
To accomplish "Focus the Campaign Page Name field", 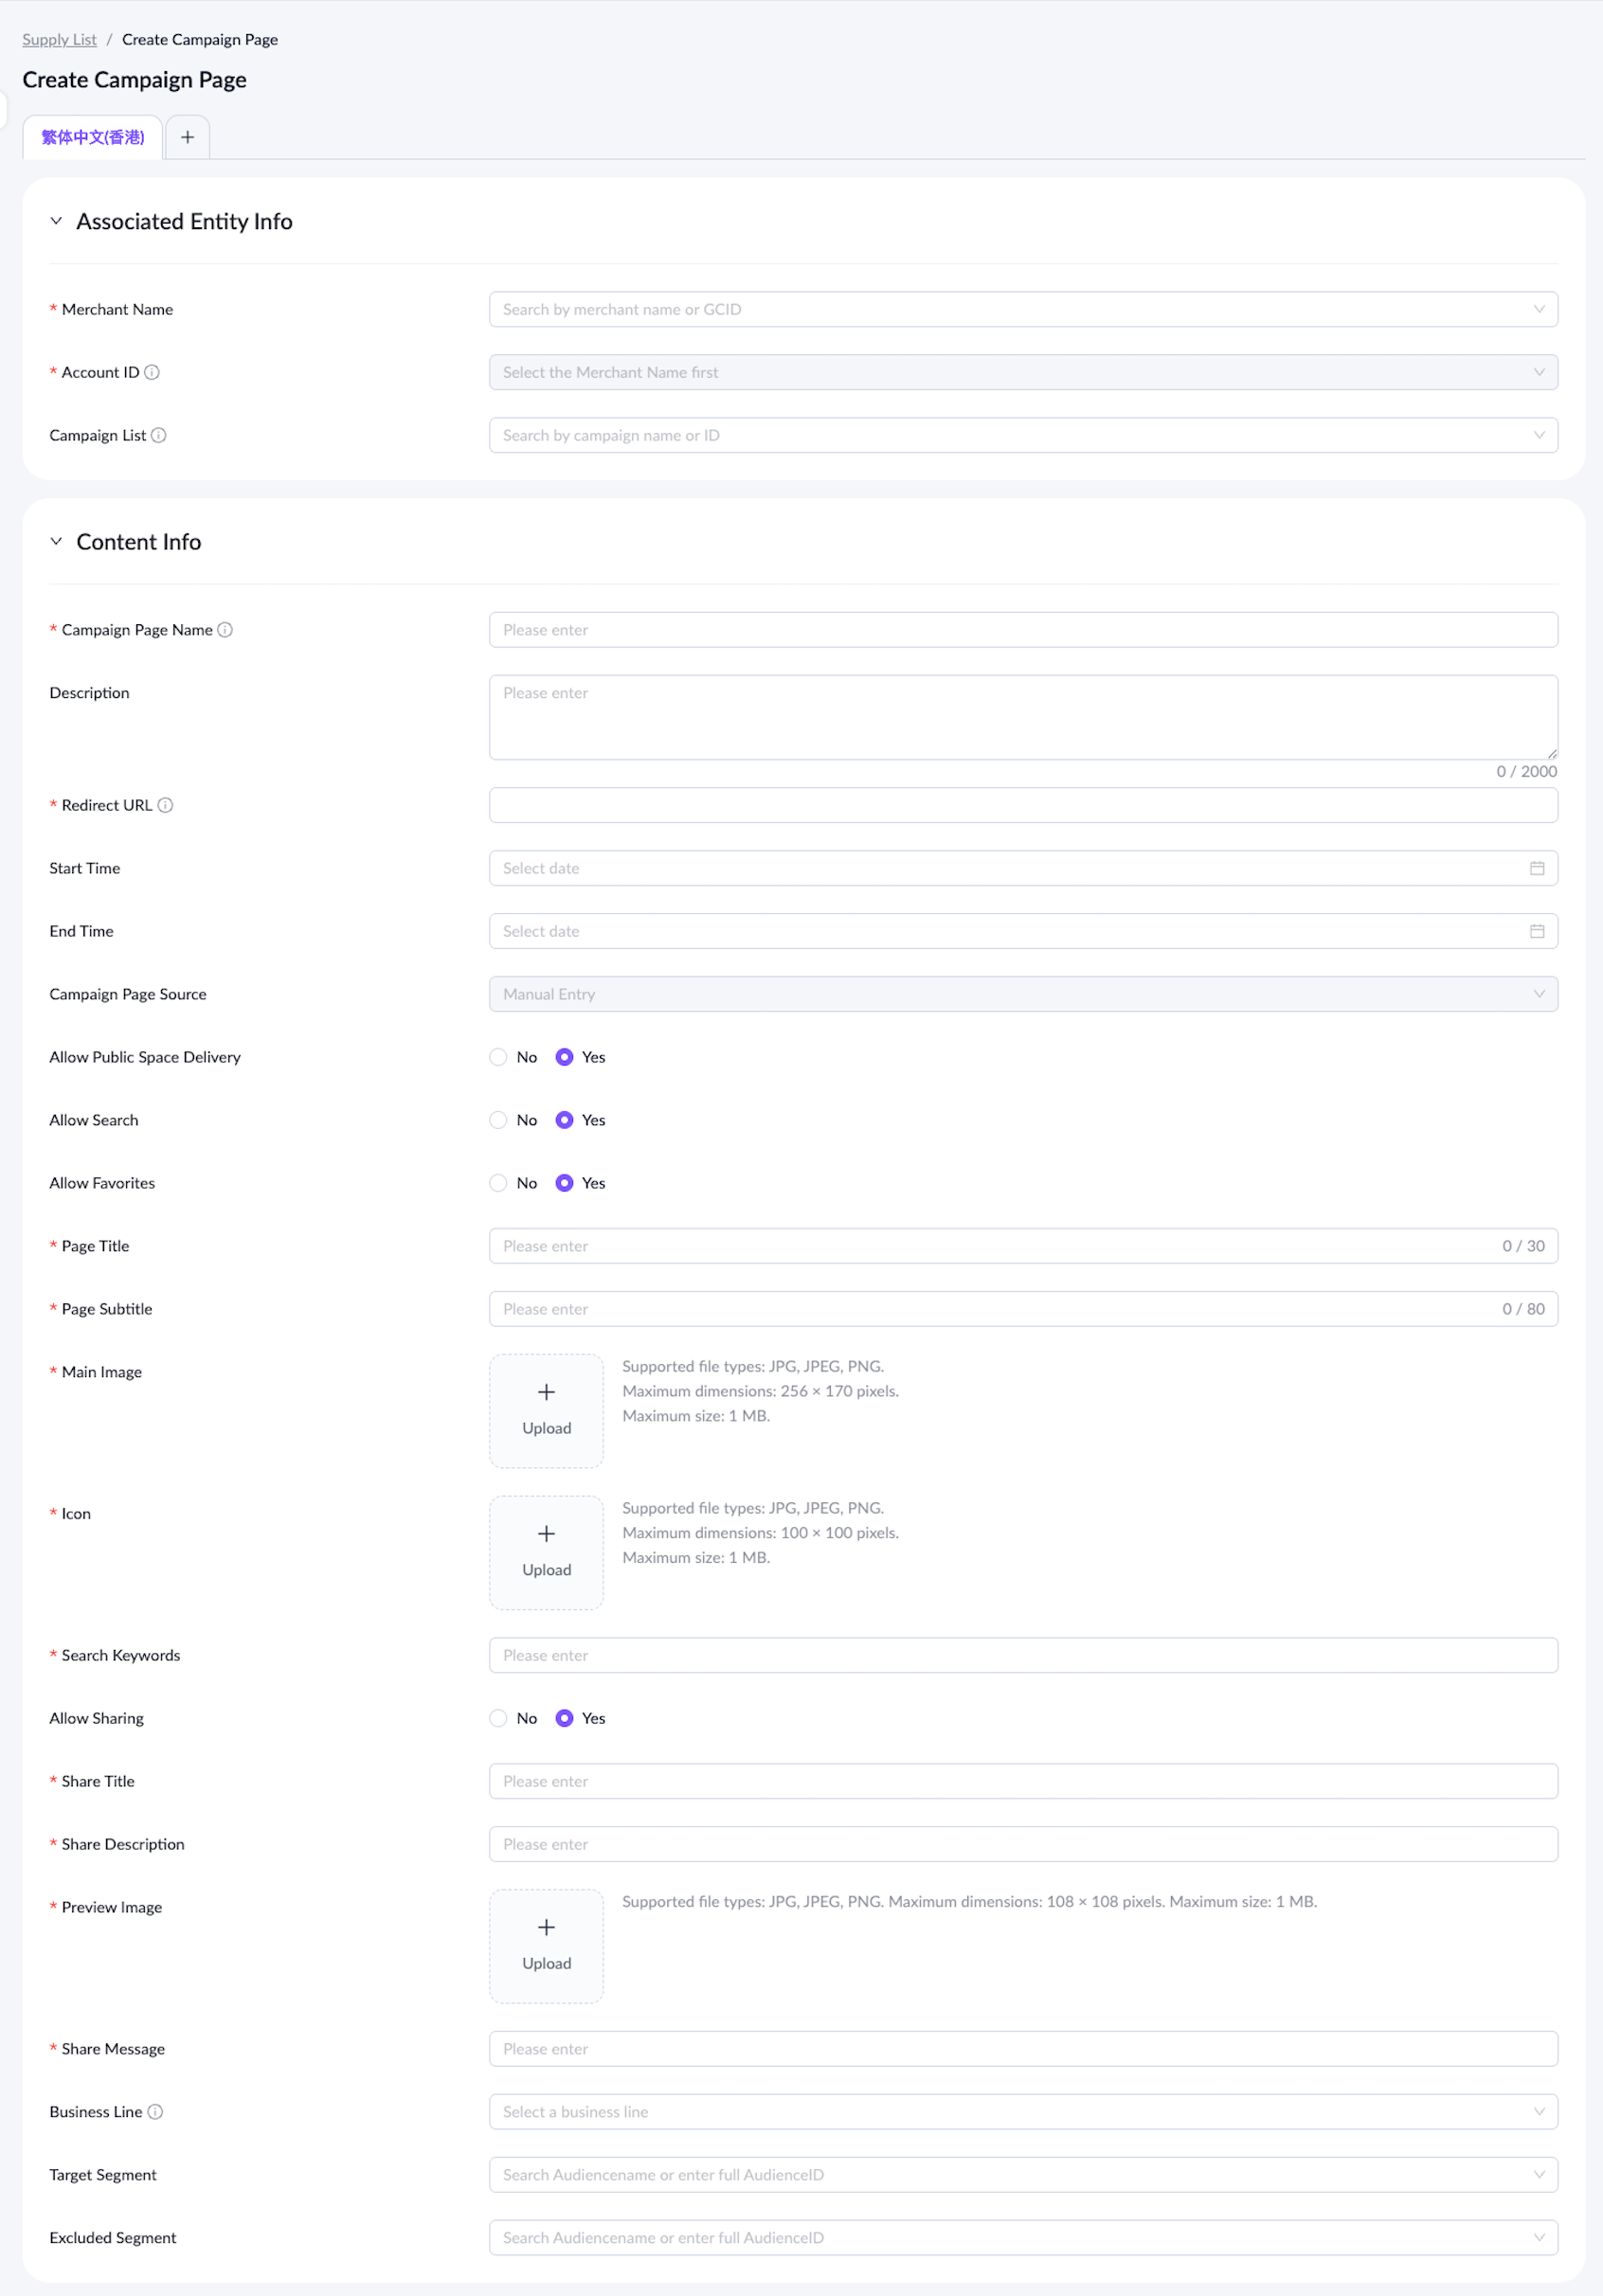I will [1023, 630].
